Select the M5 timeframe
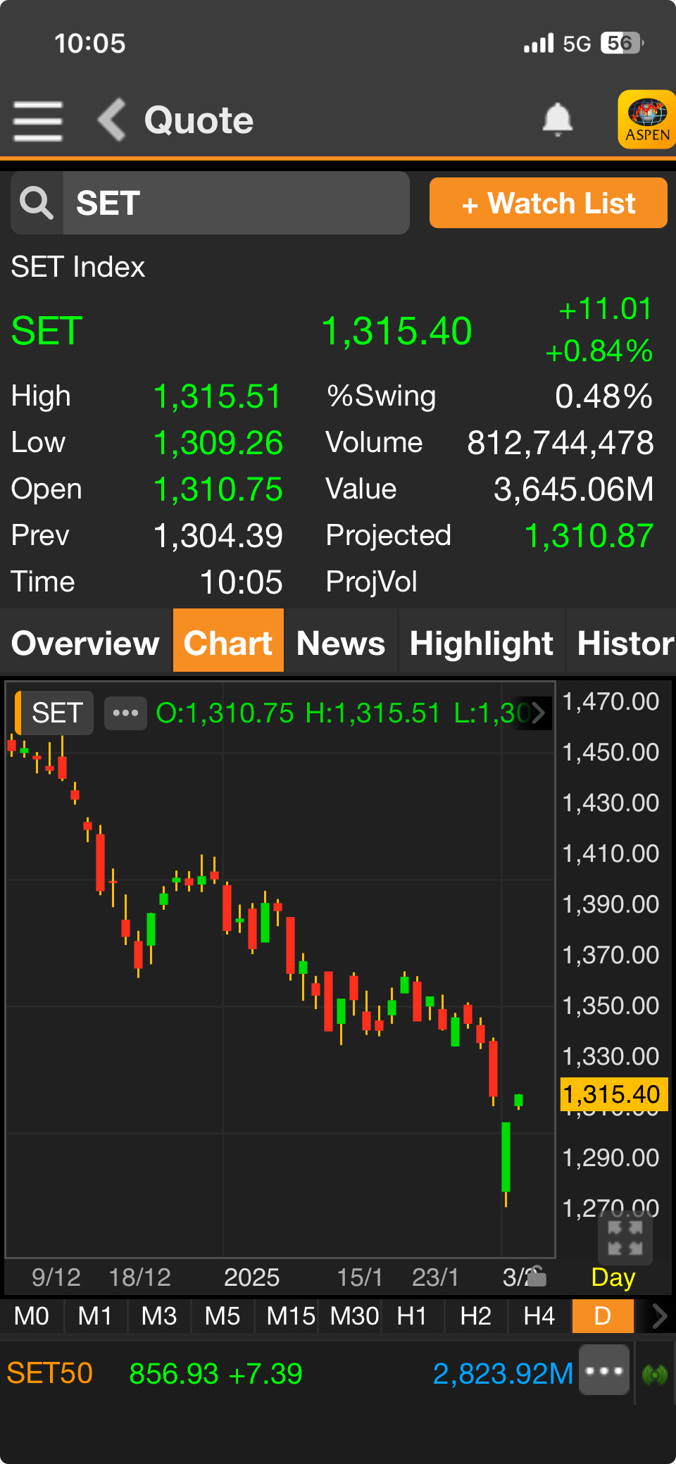This screenshot has width=676, height=1464. [223, 1316]
